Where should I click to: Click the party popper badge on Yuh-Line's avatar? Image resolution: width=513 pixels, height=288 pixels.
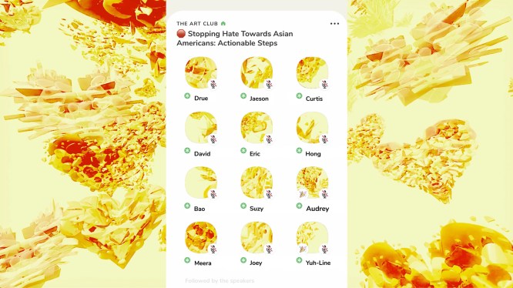tap(303, 249)
